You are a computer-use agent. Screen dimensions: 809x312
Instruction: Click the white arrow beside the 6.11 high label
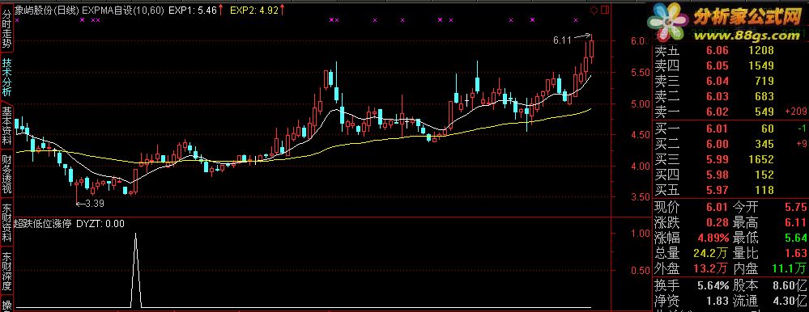tap(582, 36)
